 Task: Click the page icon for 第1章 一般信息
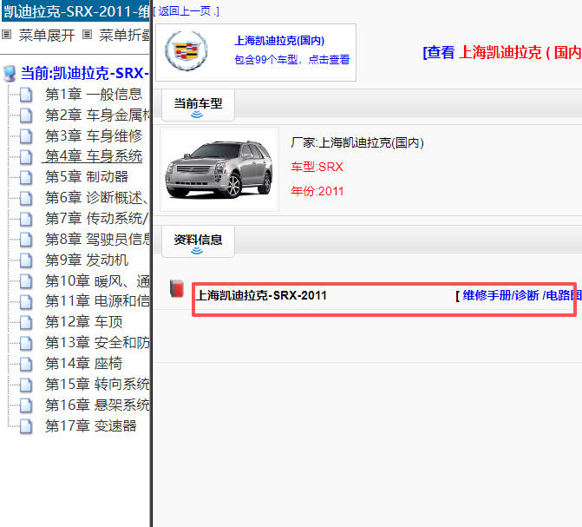(x=26, y=95)
